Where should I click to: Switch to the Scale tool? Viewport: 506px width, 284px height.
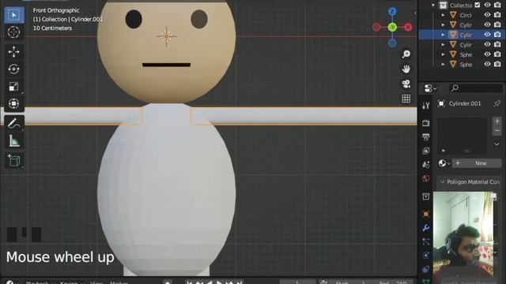click(13, 86)
